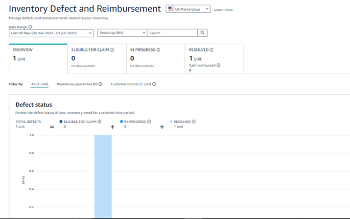Click the Defect status heading
The image size is (350, 219).
34,104
